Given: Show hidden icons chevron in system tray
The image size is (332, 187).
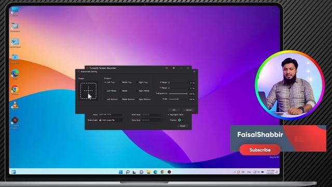Looking at the screenshot, I should pos(234,172).
